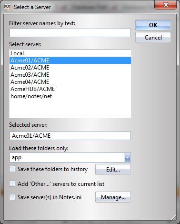
Task: Open the Load these folders only dropdown arrow
Action: (x=127, y=158)
